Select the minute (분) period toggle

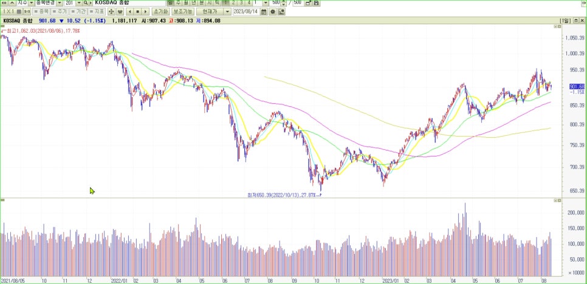[201, 2]
